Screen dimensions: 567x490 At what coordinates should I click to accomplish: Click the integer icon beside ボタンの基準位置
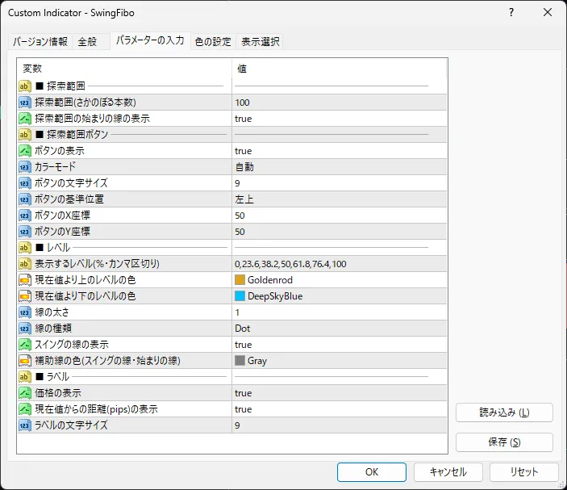point(24,199)
